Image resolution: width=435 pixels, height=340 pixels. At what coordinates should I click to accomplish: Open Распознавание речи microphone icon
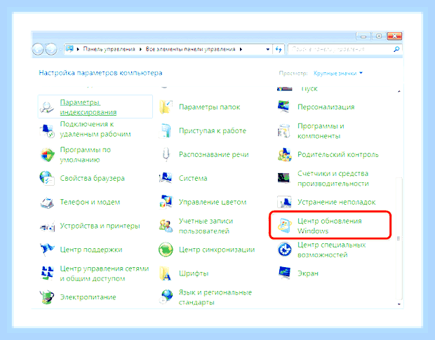coord(166,154)
